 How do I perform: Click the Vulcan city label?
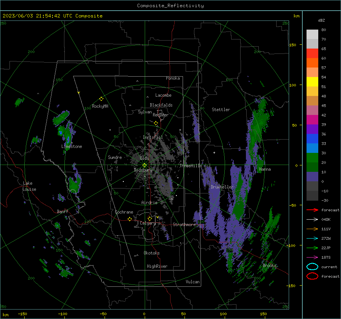click(192, 282)
